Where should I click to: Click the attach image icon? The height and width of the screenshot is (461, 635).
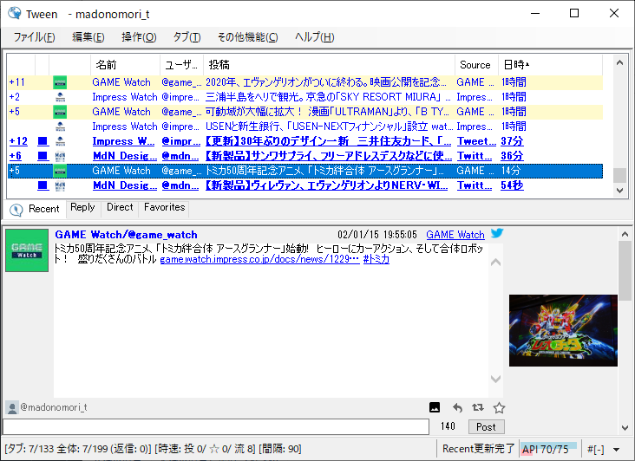coord(435,407)
